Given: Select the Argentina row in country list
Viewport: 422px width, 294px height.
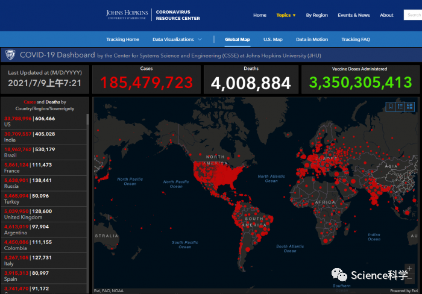Looking at the screenshot, I should [43, 230].
